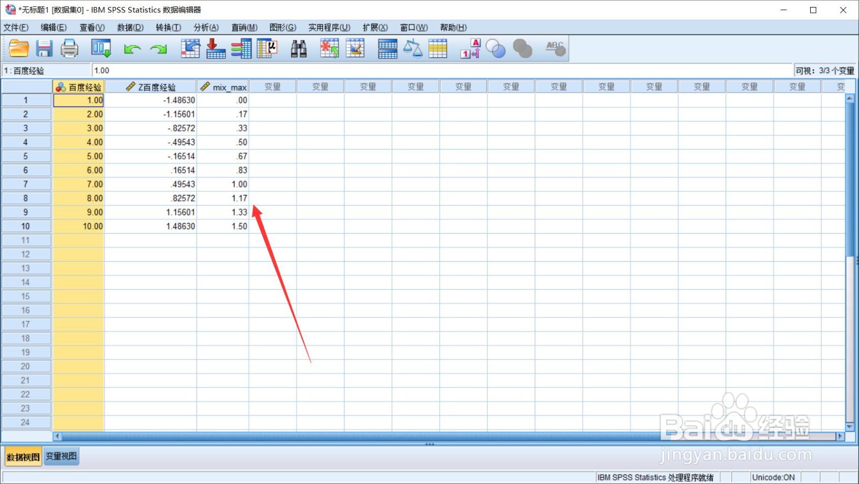
Task: Click the Select cases icon
Action: 438,49
